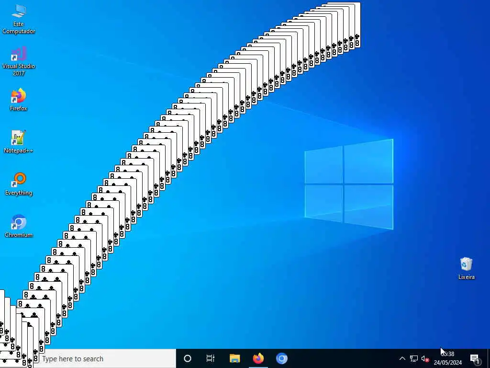Select the Everything desktop shortcut
The image size is (490, 368).
[19, 184]
